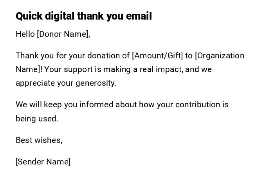This screenshot has width=274, height=186.
Task: Click the text 'being used.'
Action: click(x=37, y=119)
